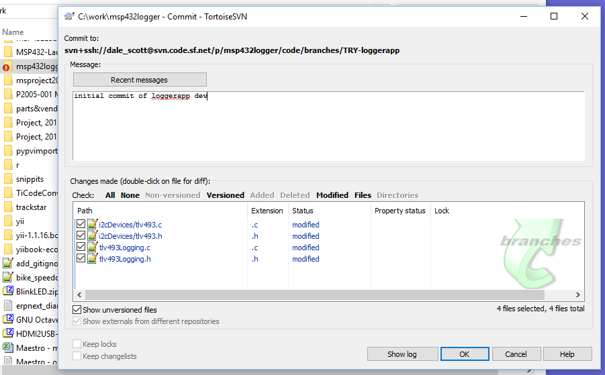
Task: Click the MSP432-Lau folder icon in Explorer
Action: [x=8, y=52]
